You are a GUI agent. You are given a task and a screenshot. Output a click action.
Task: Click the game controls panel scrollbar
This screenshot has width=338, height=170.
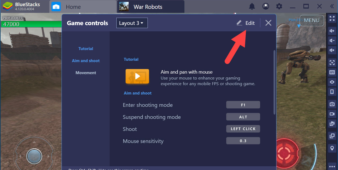click(x=274, y=82)
